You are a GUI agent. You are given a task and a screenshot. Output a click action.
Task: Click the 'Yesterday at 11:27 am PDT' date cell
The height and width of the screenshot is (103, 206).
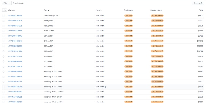click(54, 87)
